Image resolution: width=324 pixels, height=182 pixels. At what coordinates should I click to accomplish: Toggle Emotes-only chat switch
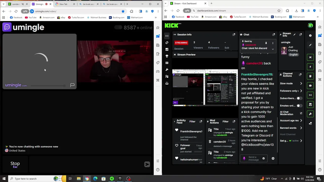299,106
